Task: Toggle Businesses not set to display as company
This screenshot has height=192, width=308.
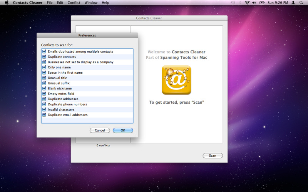Action: point(44,62)
